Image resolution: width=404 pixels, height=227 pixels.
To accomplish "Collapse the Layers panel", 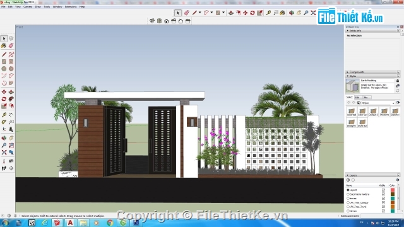I will point(348,175).
